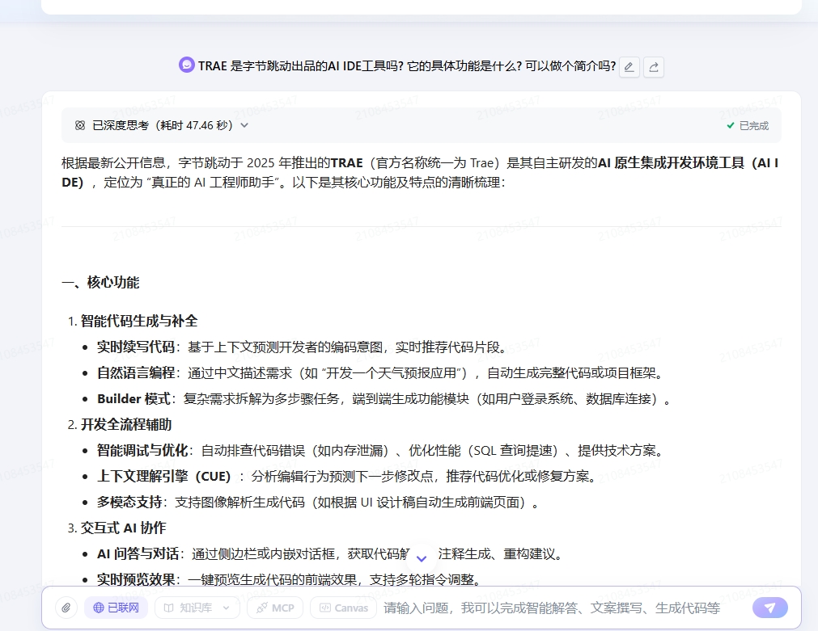Click the paperclip attachment icon
Screen dimensions: 818x631
pyautogui.click(x=66, y=608)
